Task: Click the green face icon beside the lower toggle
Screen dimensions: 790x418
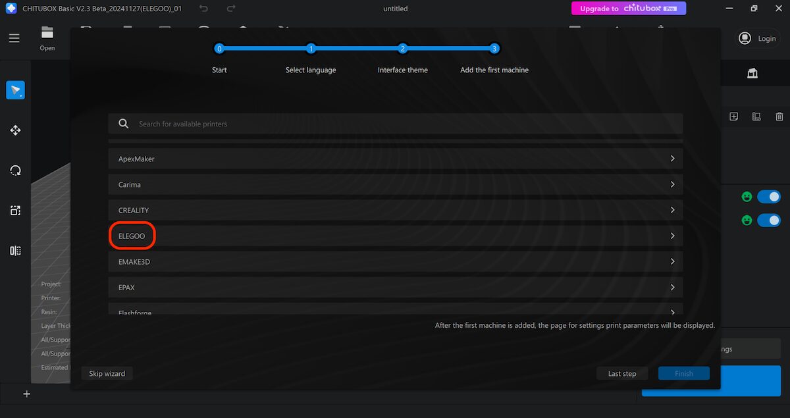Action: [747, 221]
